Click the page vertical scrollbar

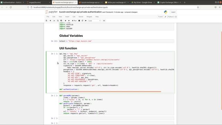pyautogui.click(x=221, y=70)
